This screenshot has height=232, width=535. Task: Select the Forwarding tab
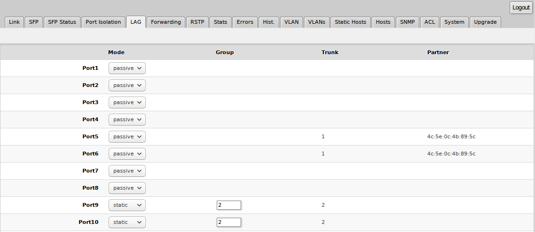click(x=166, y=22)
